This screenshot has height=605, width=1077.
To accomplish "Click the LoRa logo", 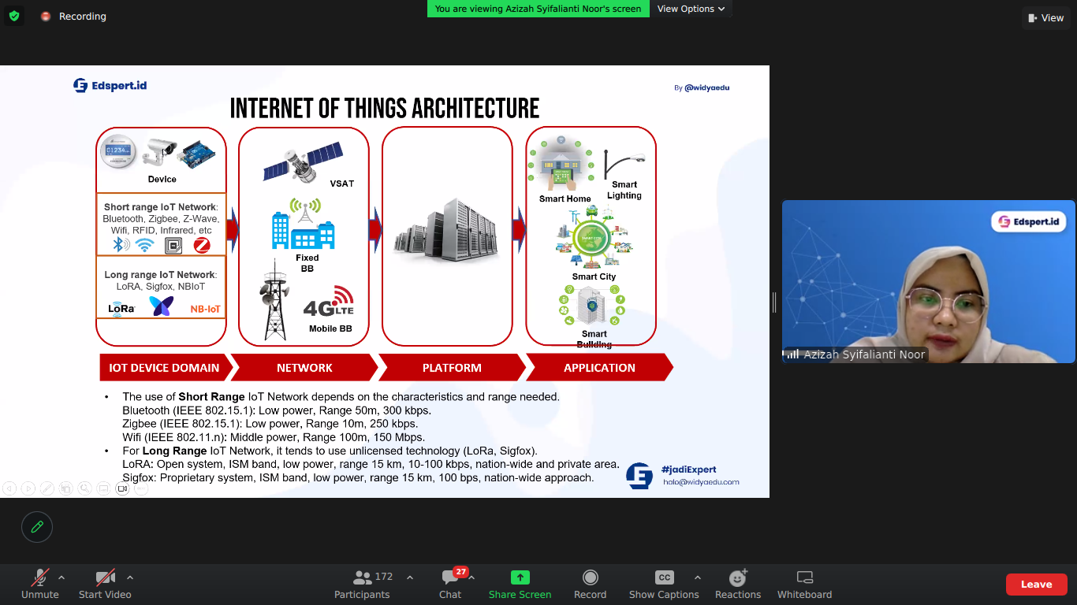I will click(x=121, y=309).
